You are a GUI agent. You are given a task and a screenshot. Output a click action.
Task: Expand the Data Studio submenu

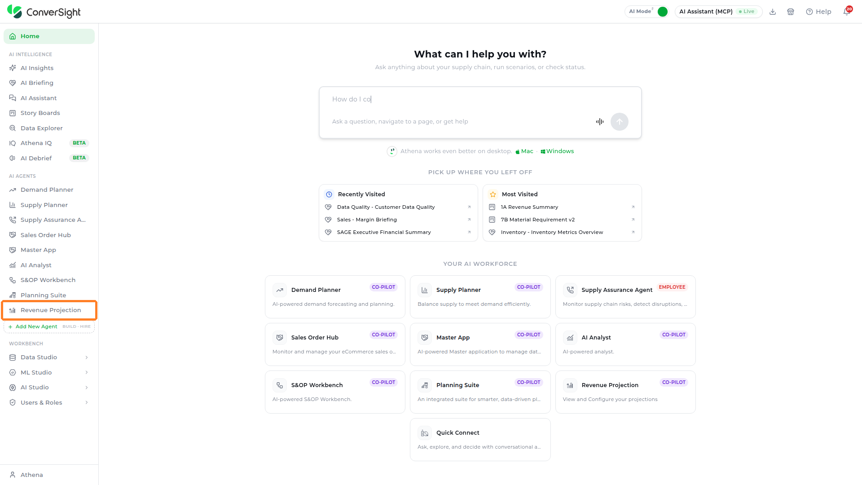tap(87, 357)
